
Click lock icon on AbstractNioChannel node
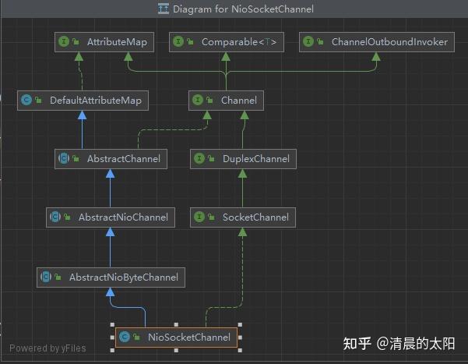click(x=68, y=217)
